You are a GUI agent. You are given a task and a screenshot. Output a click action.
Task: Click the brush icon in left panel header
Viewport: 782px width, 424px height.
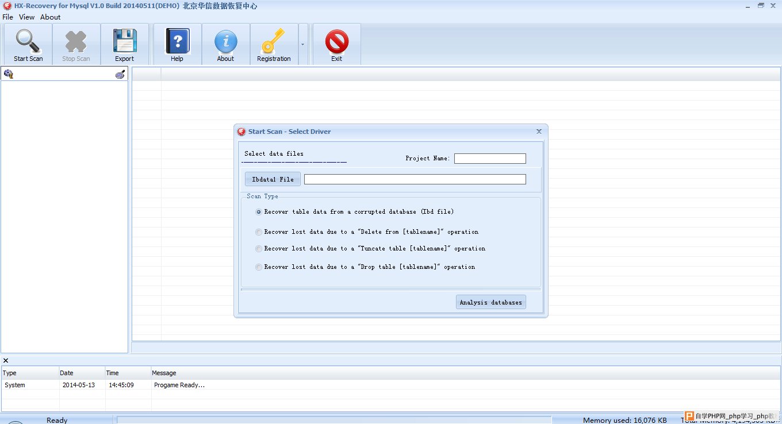[120, 74]
